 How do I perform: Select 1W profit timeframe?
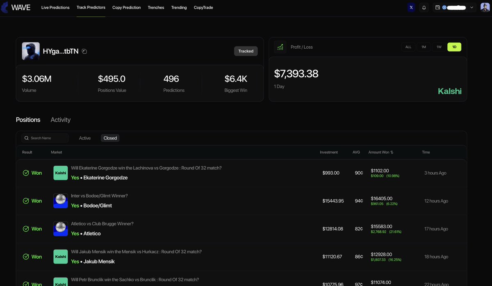(x=439, y=47)
